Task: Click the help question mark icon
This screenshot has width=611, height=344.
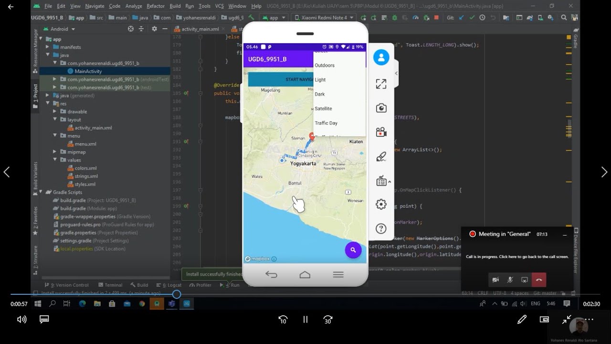Action: coord(381,228)
